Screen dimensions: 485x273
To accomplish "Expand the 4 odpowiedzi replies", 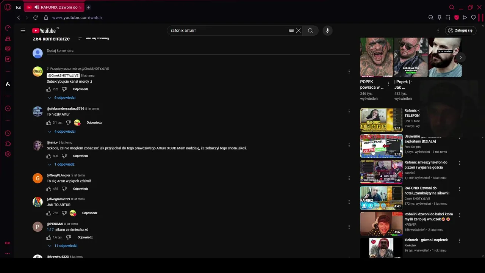I will (x=61, y=132).
